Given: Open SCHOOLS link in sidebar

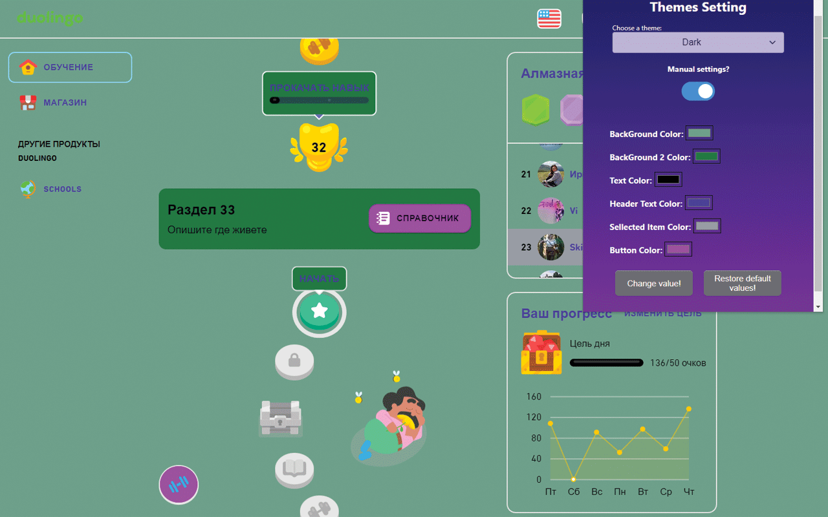Looking at the screenshot, I should point(62,189).
